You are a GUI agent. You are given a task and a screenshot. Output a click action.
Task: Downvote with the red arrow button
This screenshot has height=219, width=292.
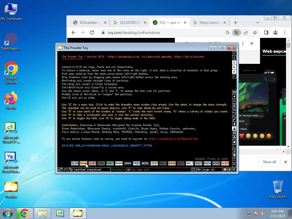(x=124, y=169)
